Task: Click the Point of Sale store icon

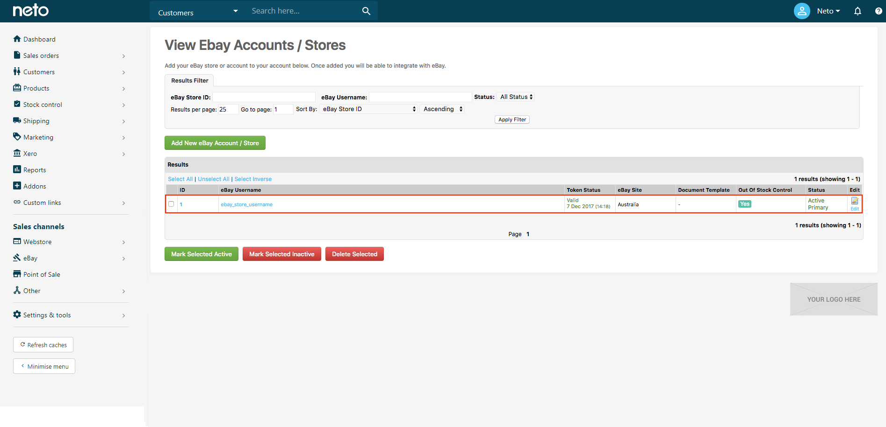Action: click(17, 274)
